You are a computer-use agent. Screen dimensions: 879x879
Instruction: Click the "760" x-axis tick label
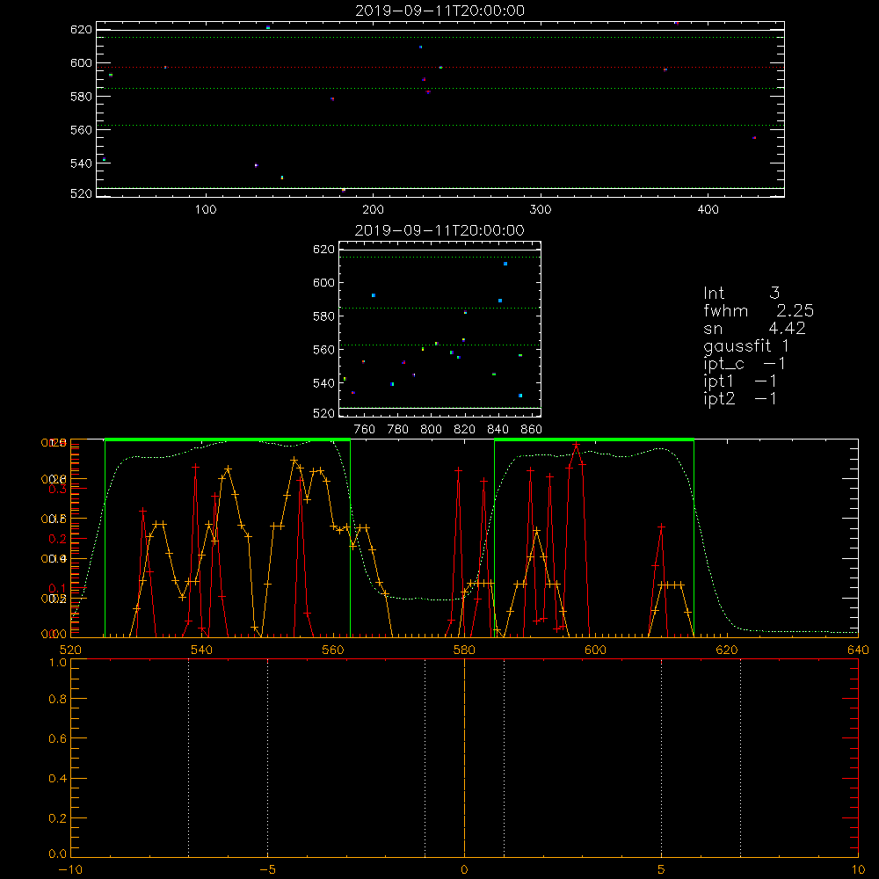click(x=365, y=430)
